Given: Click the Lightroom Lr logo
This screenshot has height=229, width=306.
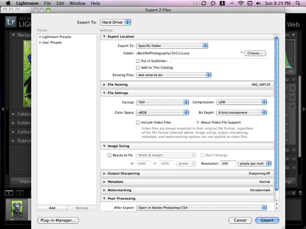Looking at the screenshot, I should [10, 22].
